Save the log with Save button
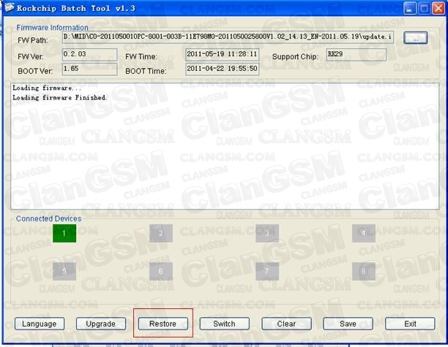This screenshot has height=347, width=448. pos(348,324)
